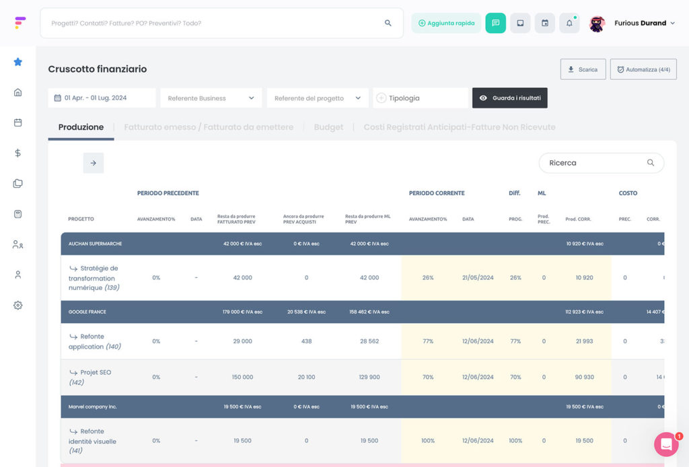689x467 pixels.
Task: Open project Projet SEO (142)
Action: (x=91, y=378)
